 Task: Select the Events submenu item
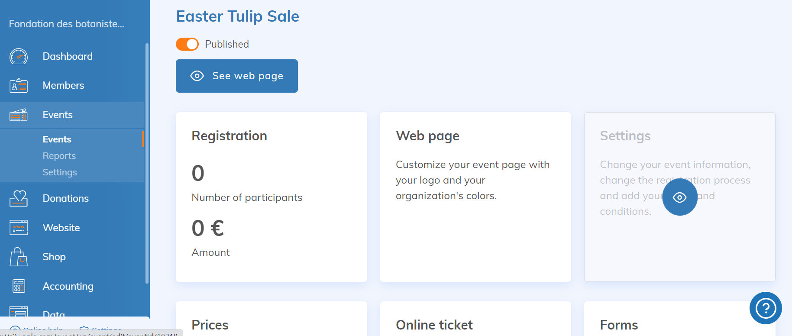(57, 139)
